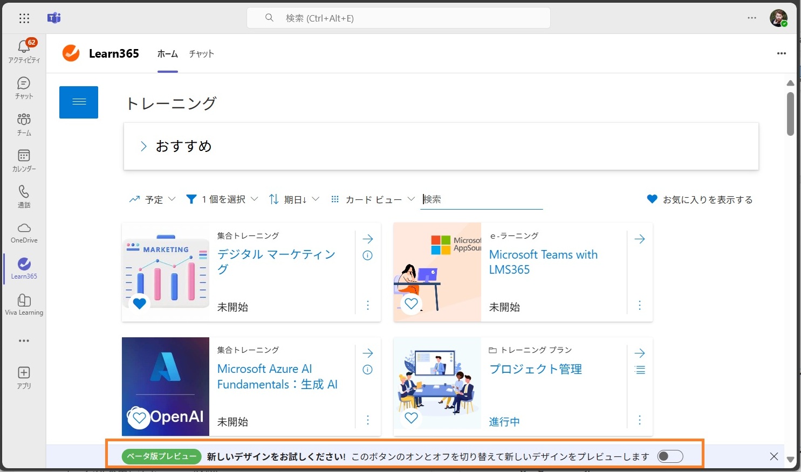The image size is (801, 472).
Task: Open the 期日 sort dropdown
Action: [x=294, y=199]
